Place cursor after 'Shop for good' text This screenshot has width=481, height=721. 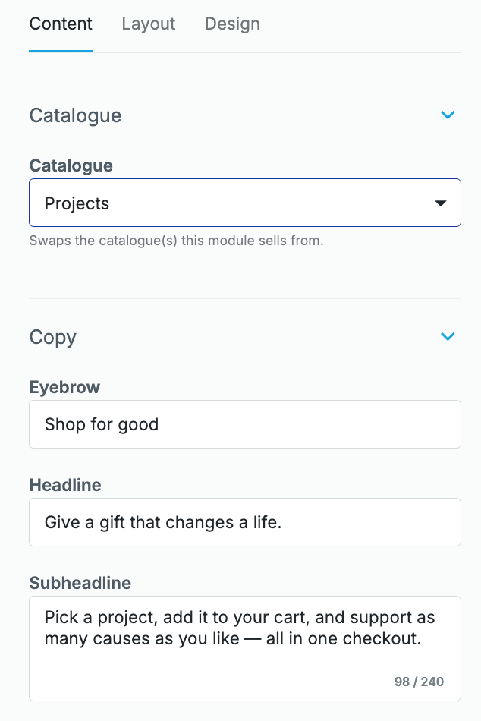click(159, 424)
